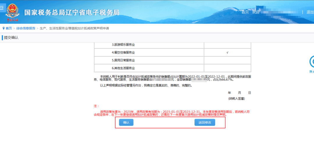The image size is (314, 145).
Task: Click the empty cell beside 居民日常服务业
Action: click(227, 60)
